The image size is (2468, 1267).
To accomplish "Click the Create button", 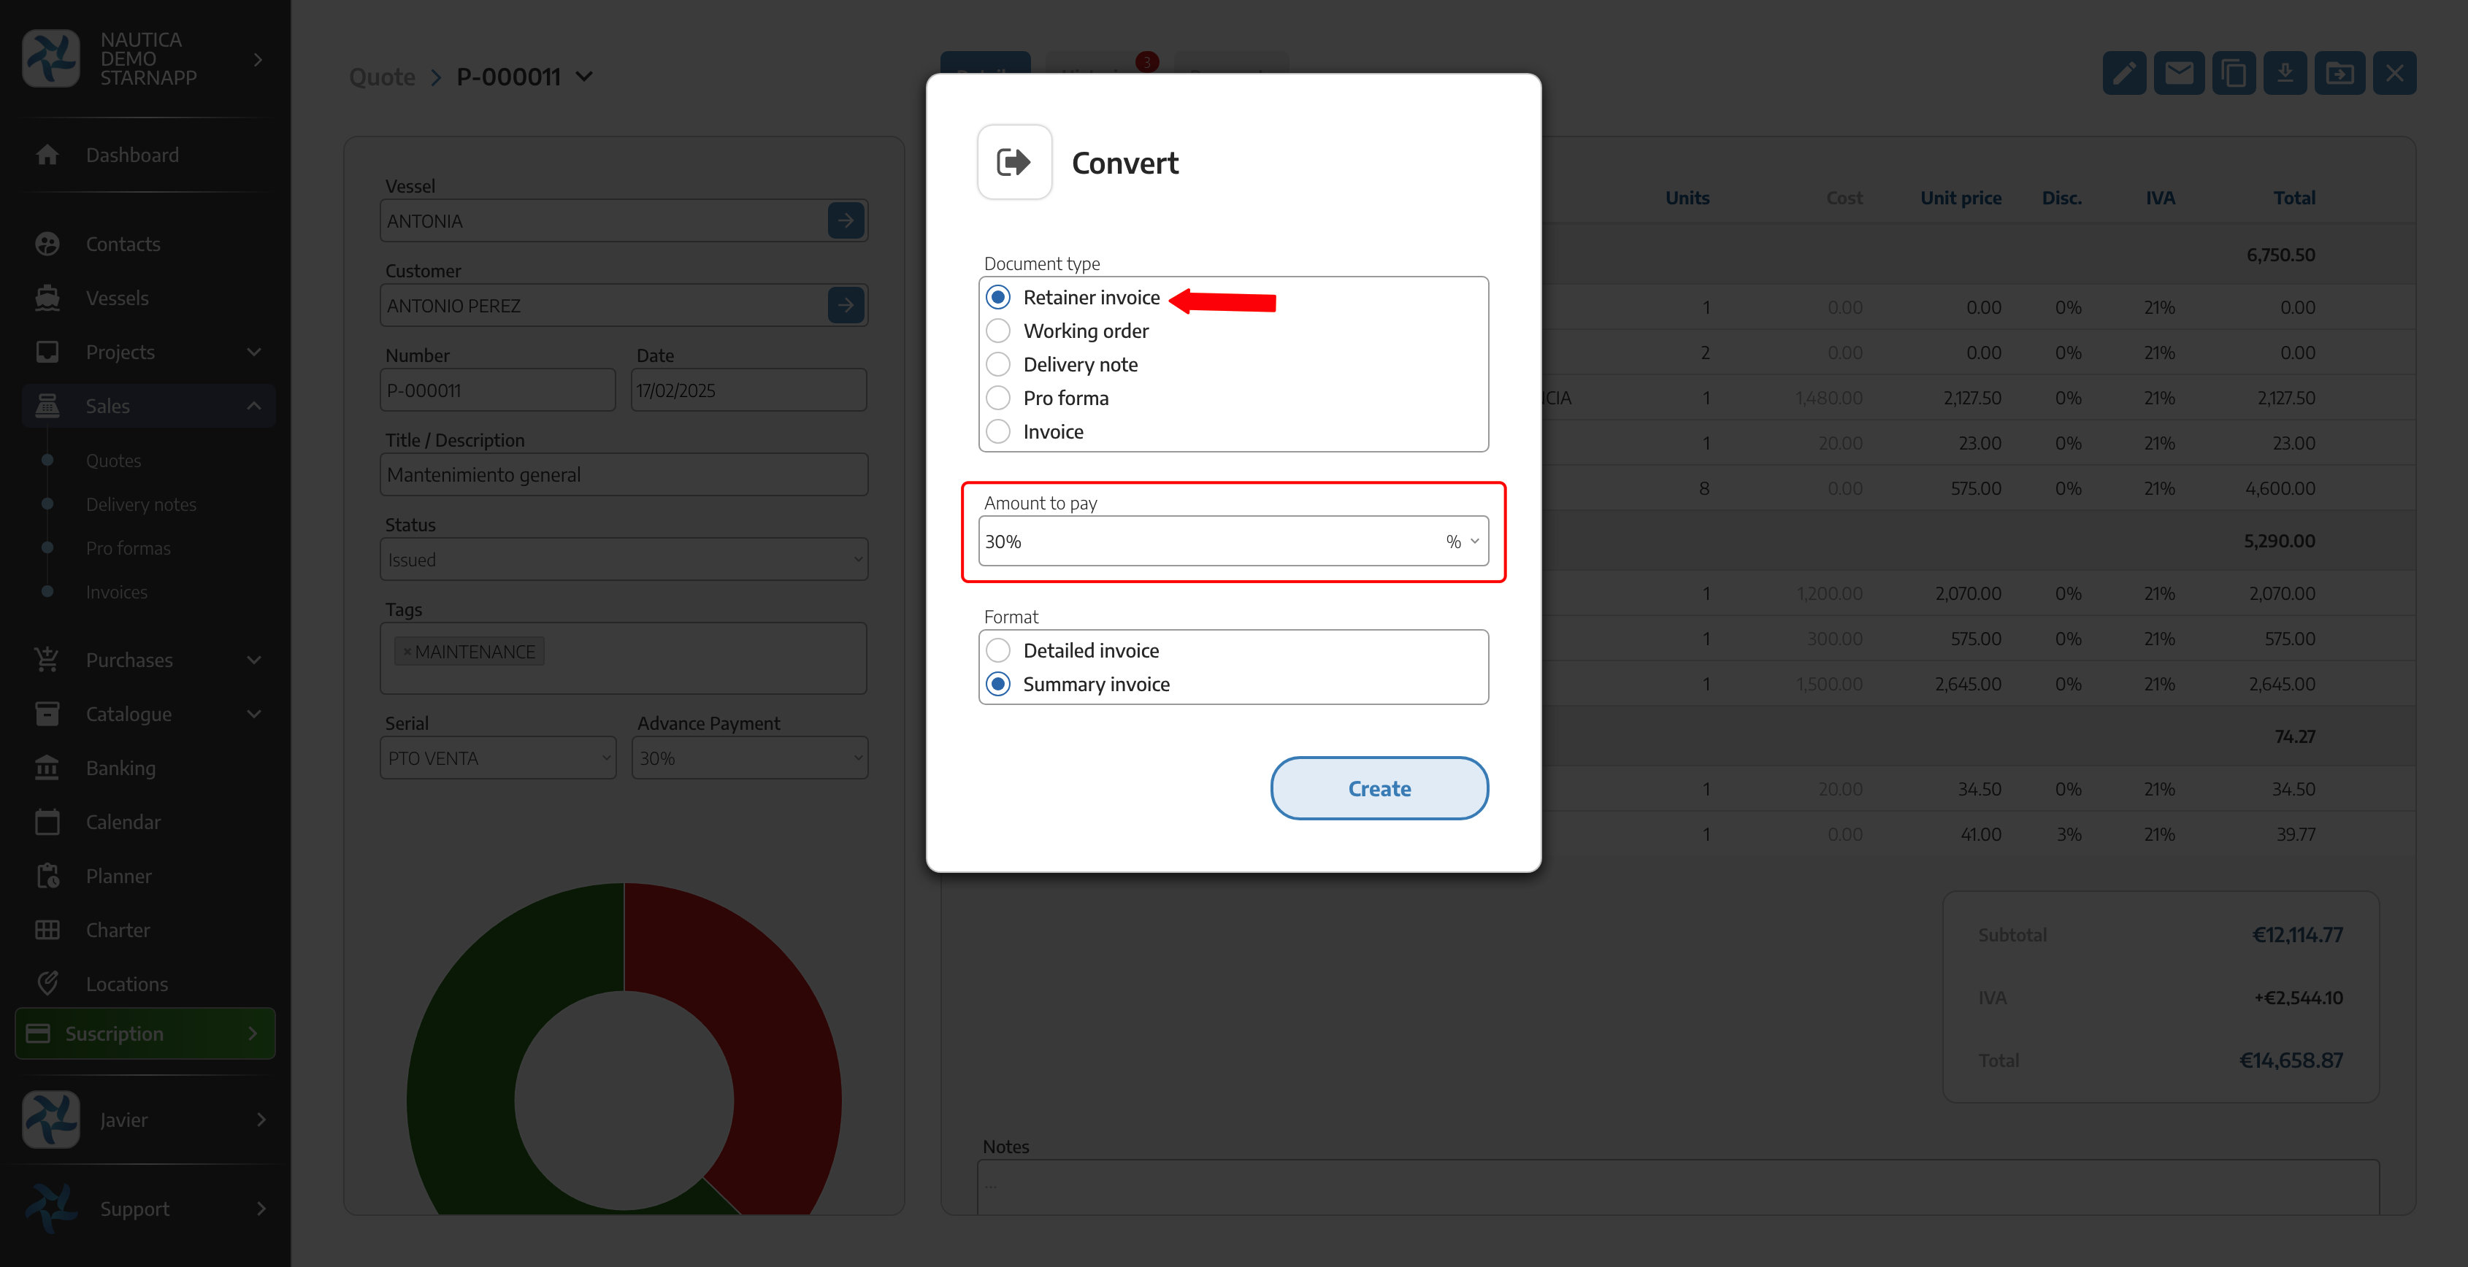I will 1379,788.
